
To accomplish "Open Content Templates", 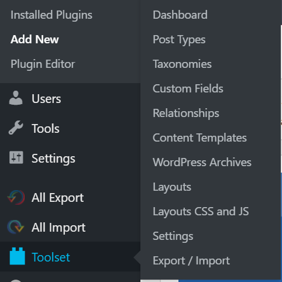I will pyautogui.click(x=200, y=138).
